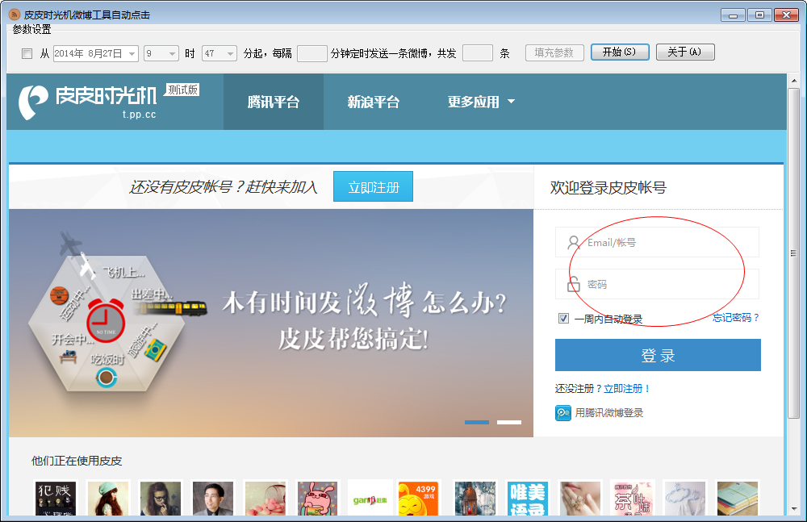Open the green gamfe logo avatar

(x=370, y=498)
